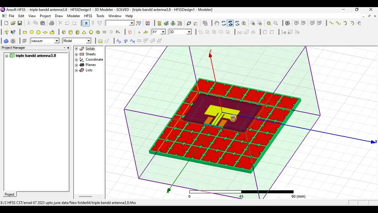Click the Validate green checkmark icon

[x=166, y=23]
